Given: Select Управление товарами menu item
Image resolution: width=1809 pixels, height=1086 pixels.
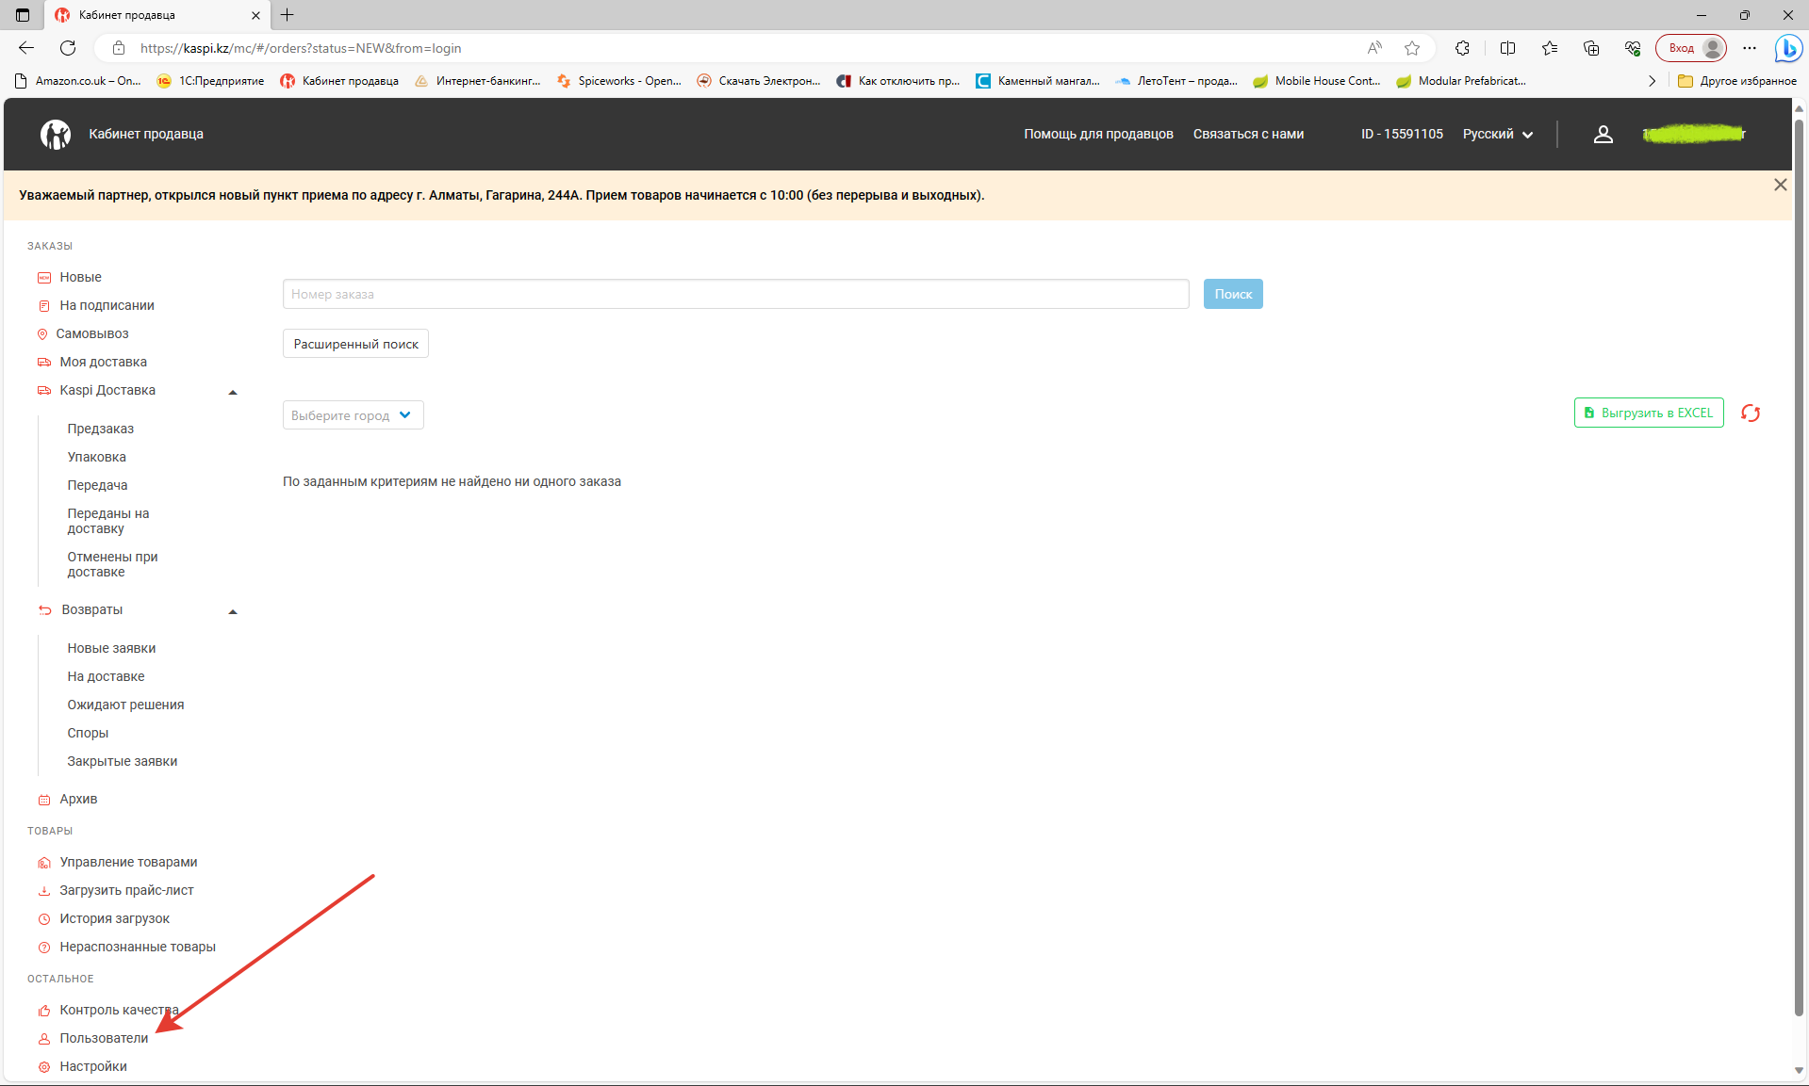Looking at the screenshot, I should point(128,862).
